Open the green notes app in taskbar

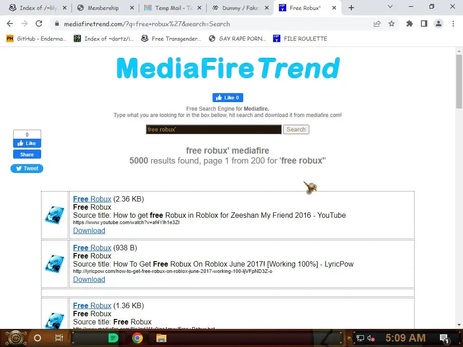click(x=113, y=338)
